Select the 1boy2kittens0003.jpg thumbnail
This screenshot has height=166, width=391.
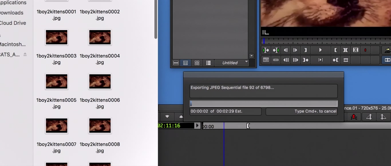[x=56, y=37]
